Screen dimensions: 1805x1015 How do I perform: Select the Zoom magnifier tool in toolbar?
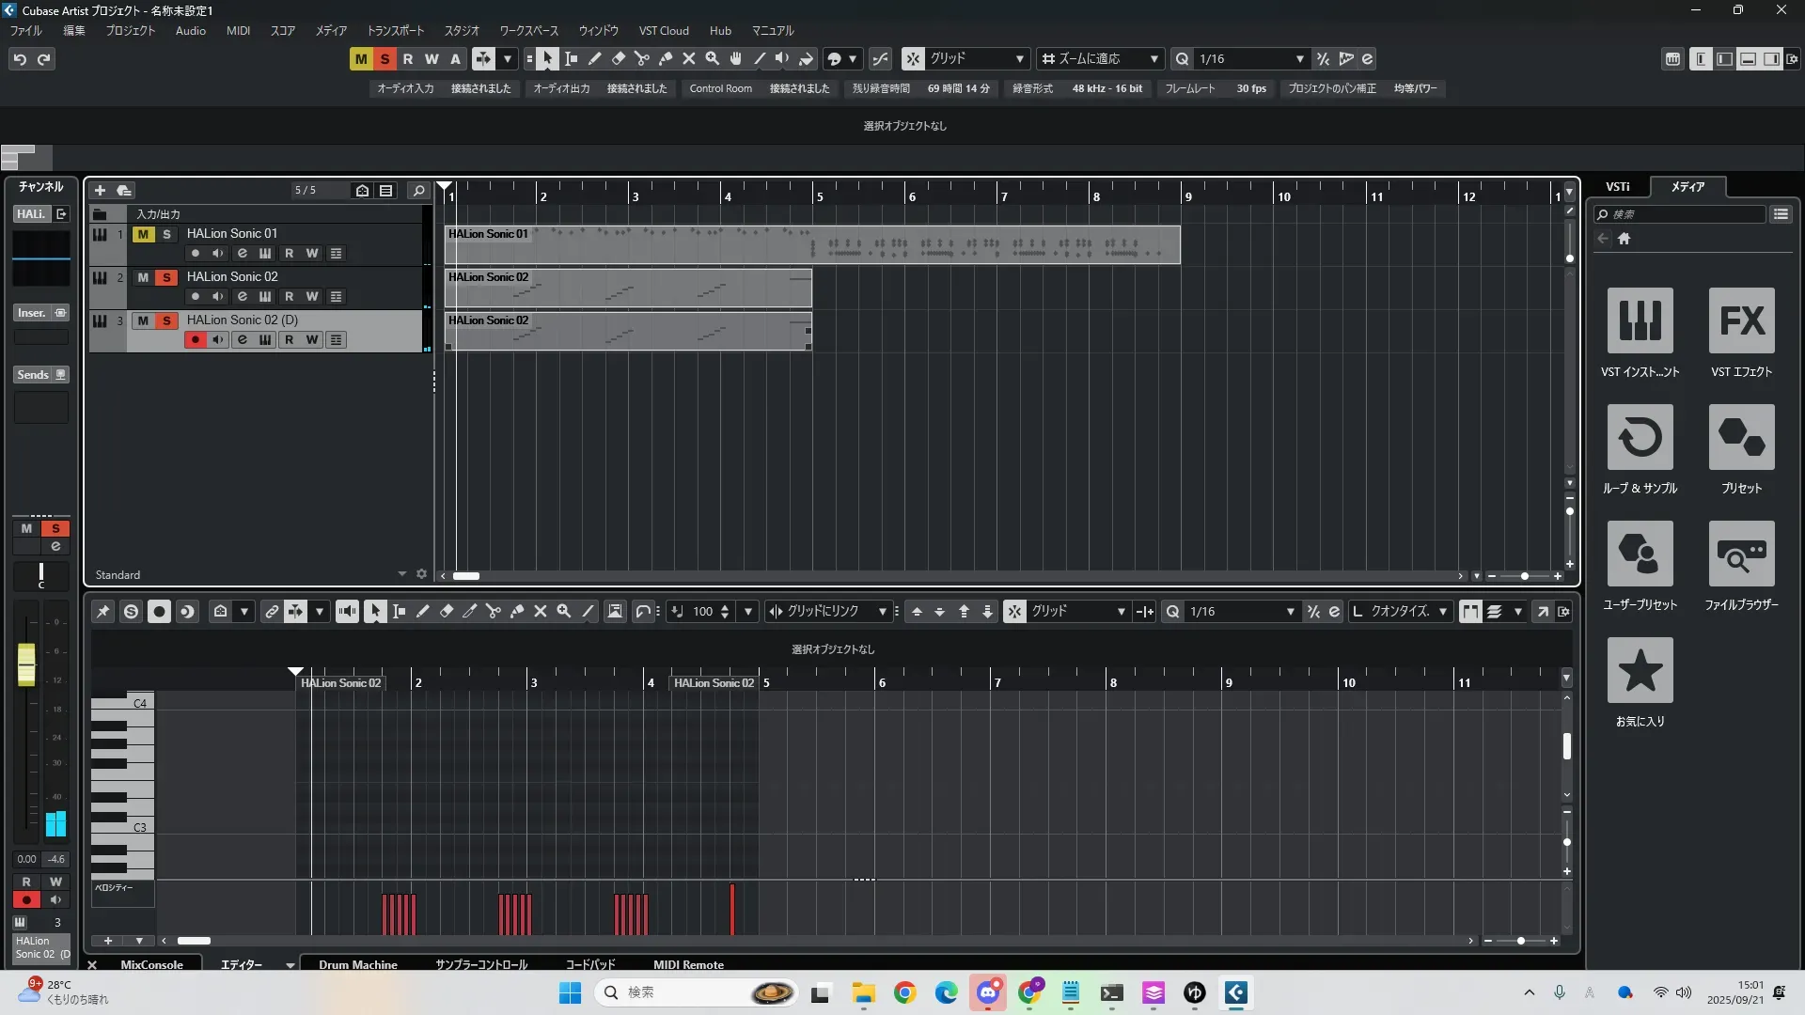[713, 59]
